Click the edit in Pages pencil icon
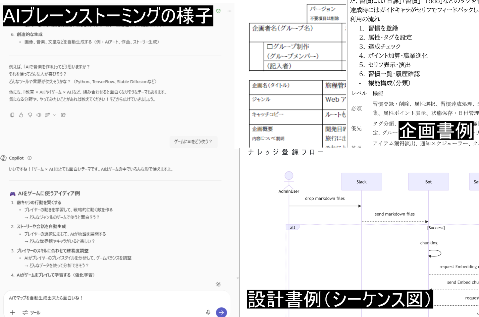This screenshot has width=479, height=317. click(47, 115)
